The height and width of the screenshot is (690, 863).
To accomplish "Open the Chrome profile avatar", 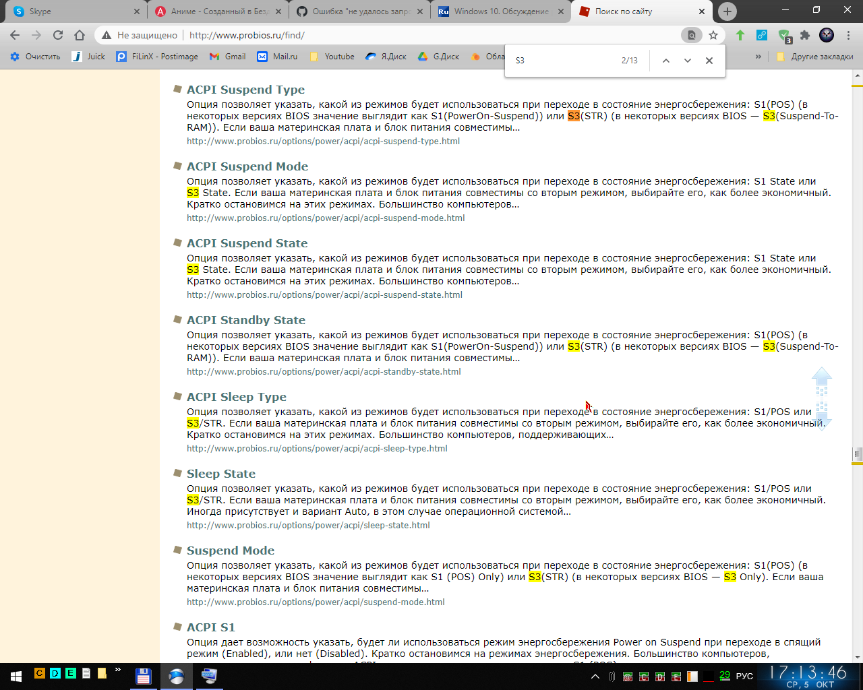I will [827, 35].
